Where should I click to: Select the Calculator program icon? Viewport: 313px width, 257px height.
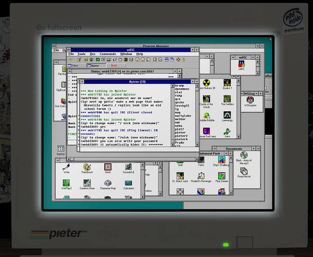tap(128, 185)
